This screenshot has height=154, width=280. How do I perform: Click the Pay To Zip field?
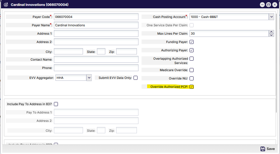point(126,130)
